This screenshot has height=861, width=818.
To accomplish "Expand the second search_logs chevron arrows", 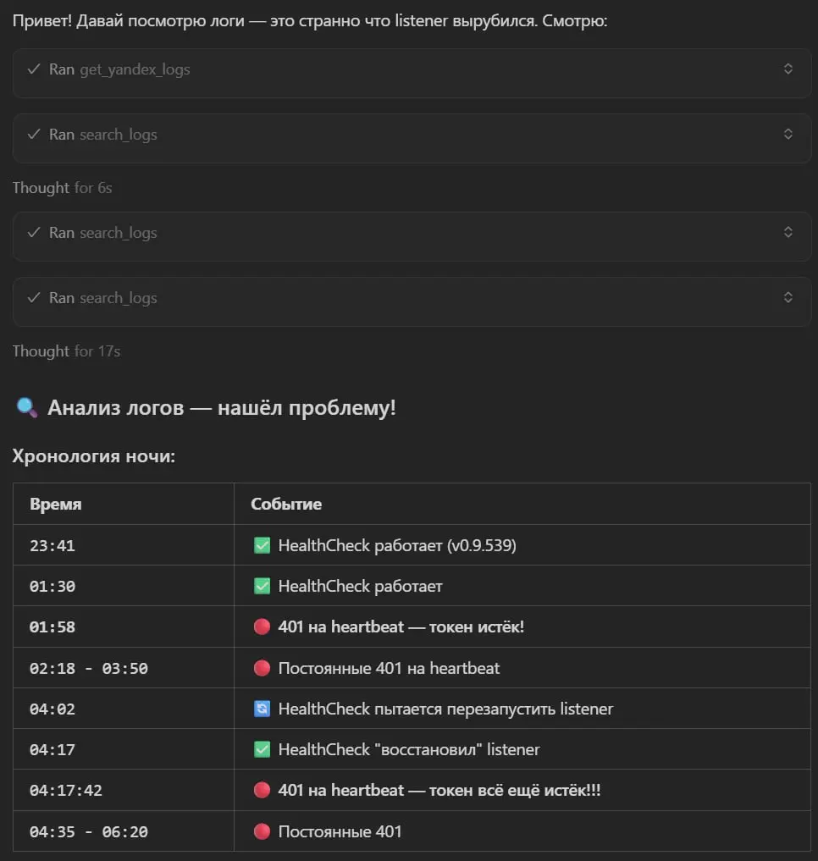I will point(788,232).
